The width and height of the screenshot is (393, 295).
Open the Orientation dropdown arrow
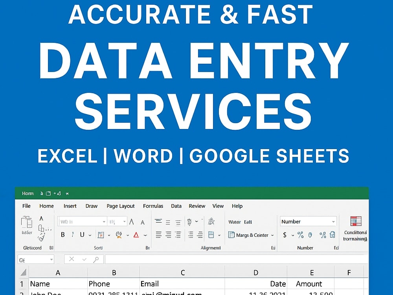point(196,221)
